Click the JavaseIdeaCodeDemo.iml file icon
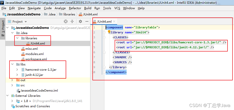This screenshot has height=110, width=234. (x=18, y=91)
